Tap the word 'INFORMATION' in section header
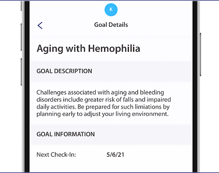The width and height of the screenshot is (219, 173). (x=74, y=134)
